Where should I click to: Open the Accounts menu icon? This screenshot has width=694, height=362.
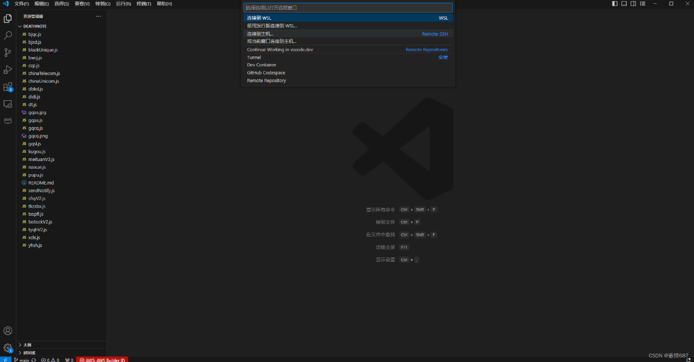8,331
